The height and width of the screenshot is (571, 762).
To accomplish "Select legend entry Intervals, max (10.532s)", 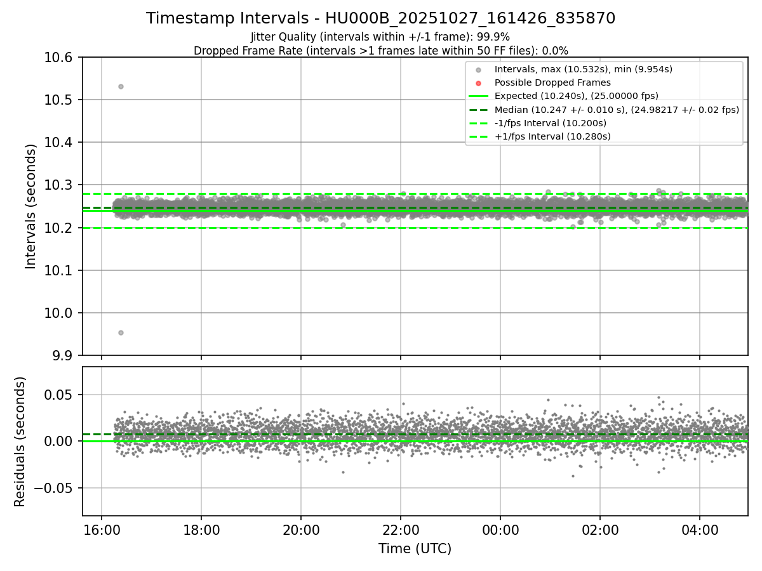I will coord(583,69).
